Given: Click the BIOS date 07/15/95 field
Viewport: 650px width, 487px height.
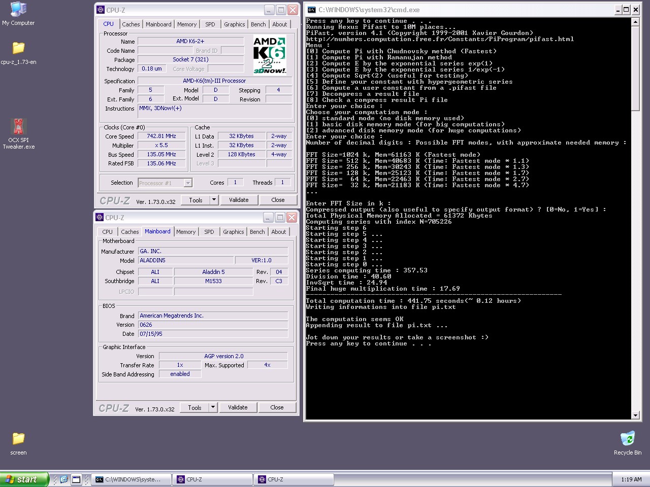Looking at the screenshot, I should coord(213,334).
